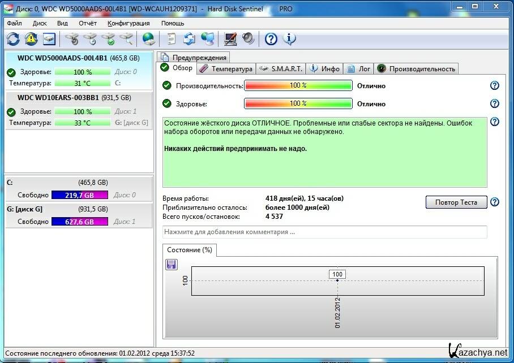Click the globe with disk toolbar icon

pyautogui.click(x=149, y=38)
